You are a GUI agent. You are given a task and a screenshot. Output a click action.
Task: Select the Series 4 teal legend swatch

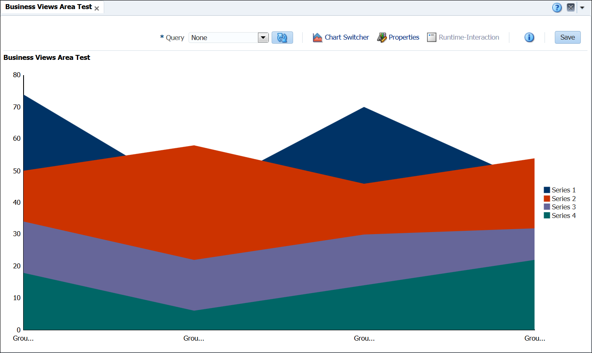coord(547,216)
